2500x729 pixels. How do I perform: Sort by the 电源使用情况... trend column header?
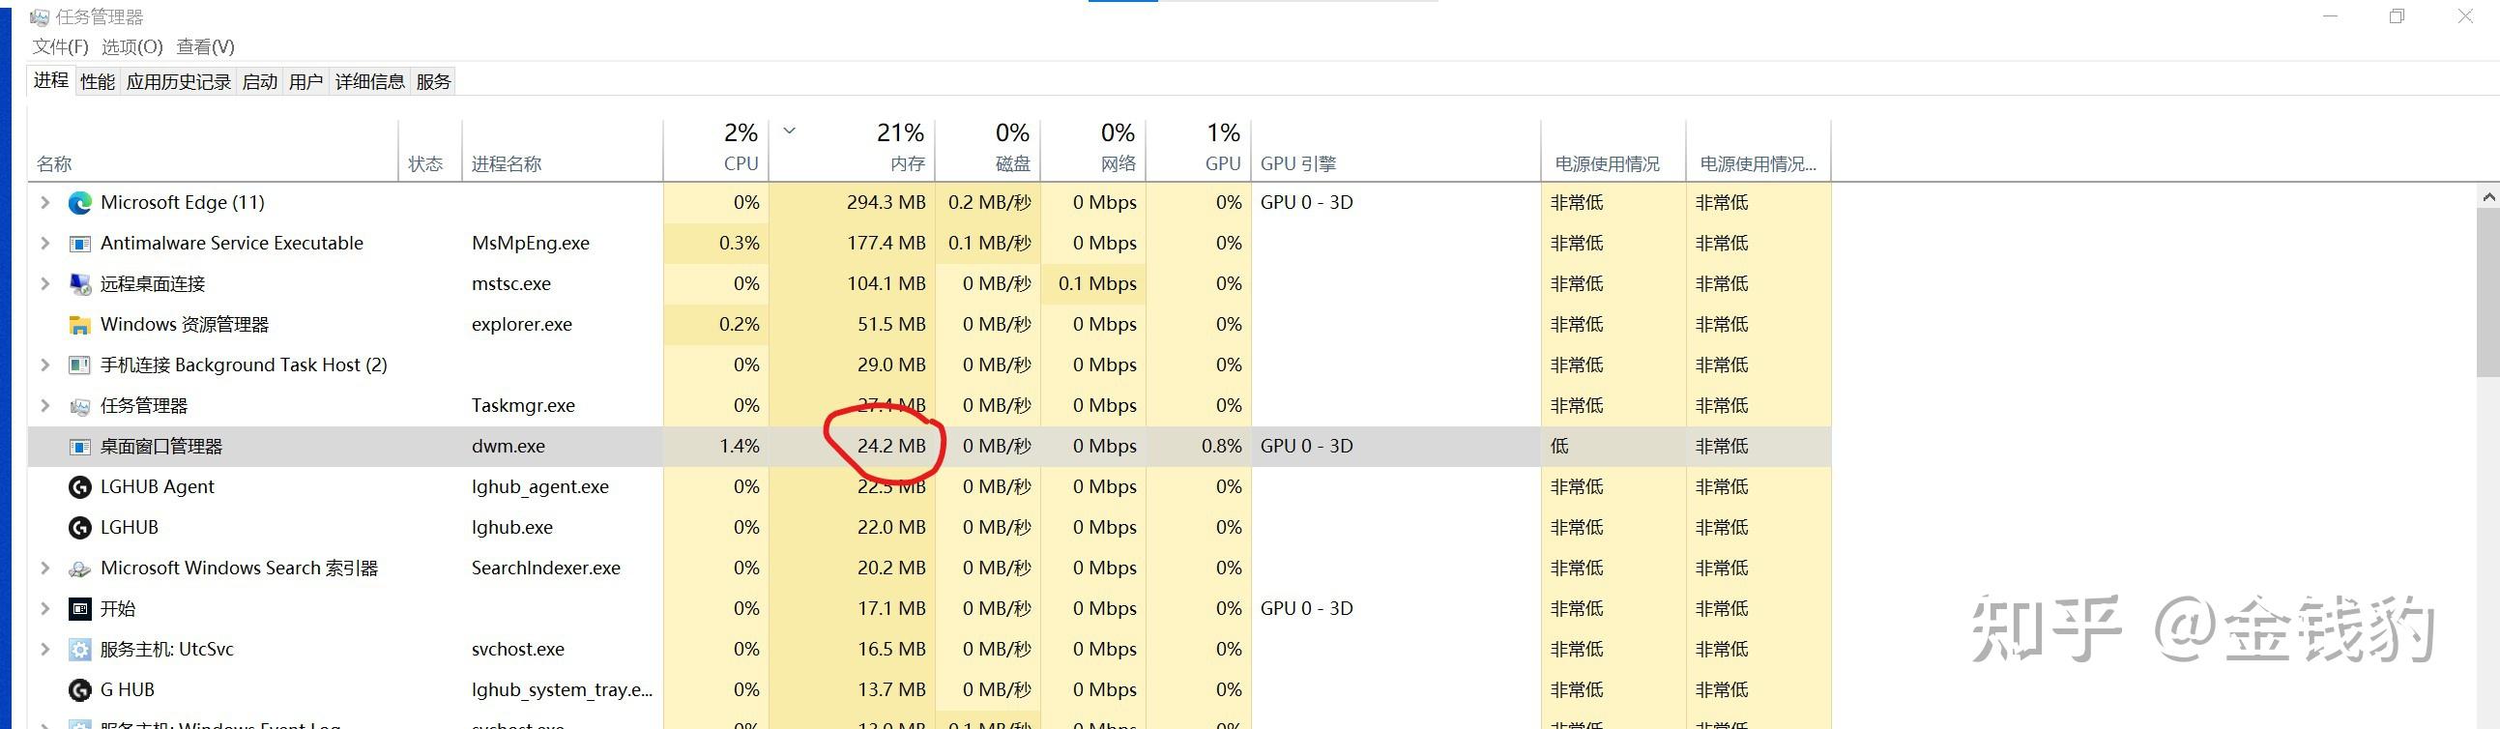point(1759,151)
